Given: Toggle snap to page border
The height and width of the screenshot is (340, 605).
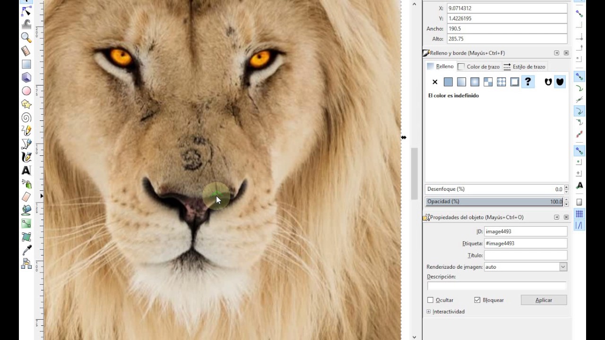Looking at the screenshot, I should (579, 202).
